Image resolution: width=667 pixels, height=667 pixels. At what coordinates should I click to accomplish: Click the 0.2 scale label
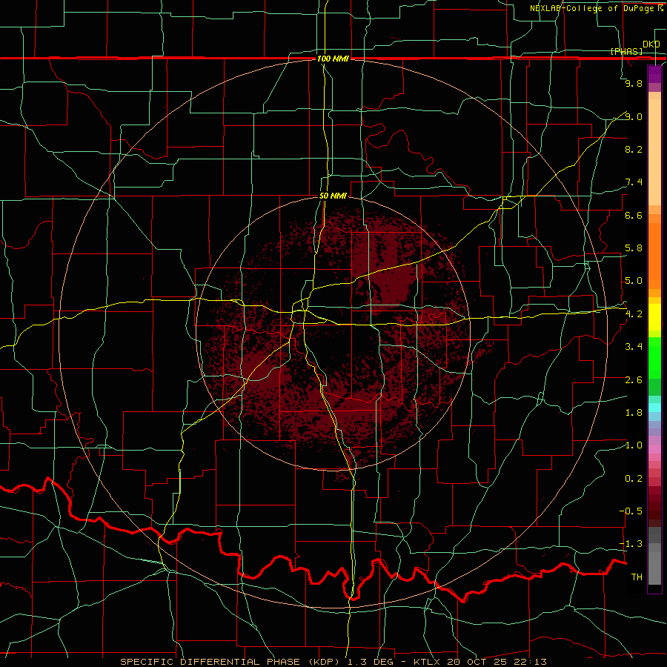pos(634,479)
